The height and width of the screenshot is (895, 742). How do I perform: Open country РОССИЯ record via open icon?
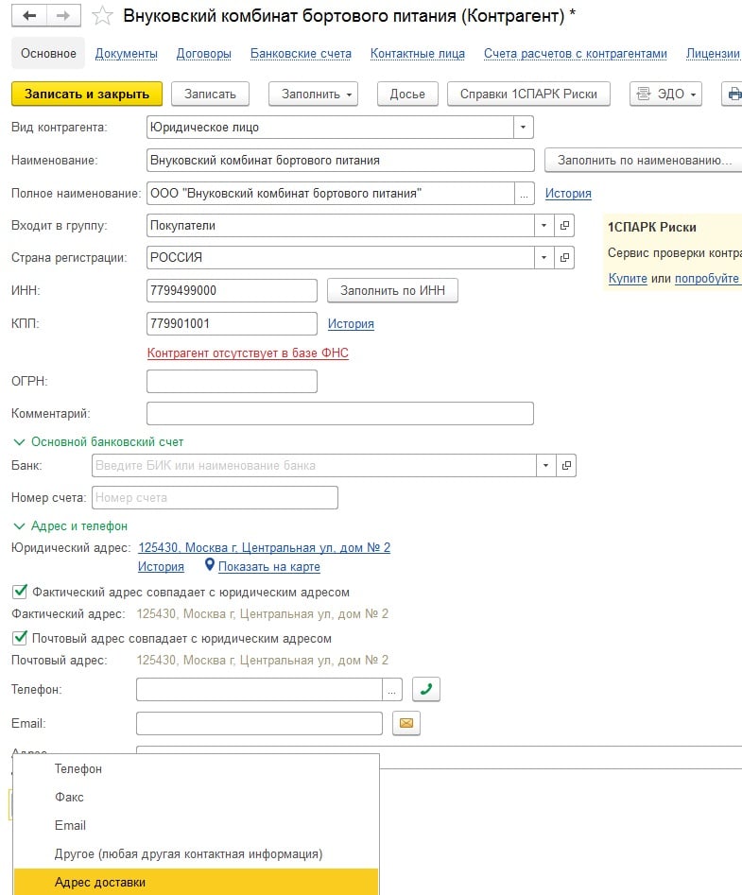[x=565, y=257]
